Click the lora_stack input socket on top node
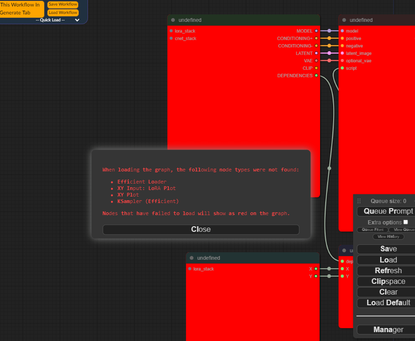Viewport: 415px width, 341px height. (x=171, y=31)
